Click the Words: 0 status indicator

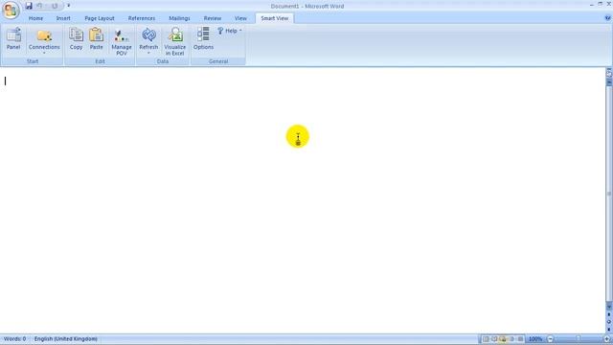15,339
